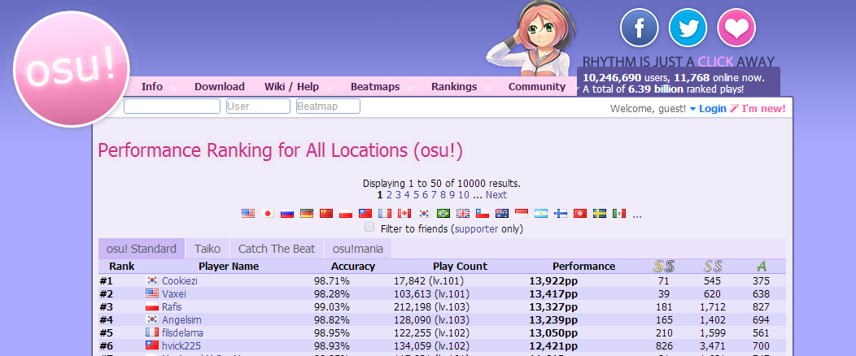Viewport: 856px width, 356px height.
Task: Select the osu! Standard tab
Action: 142,250
